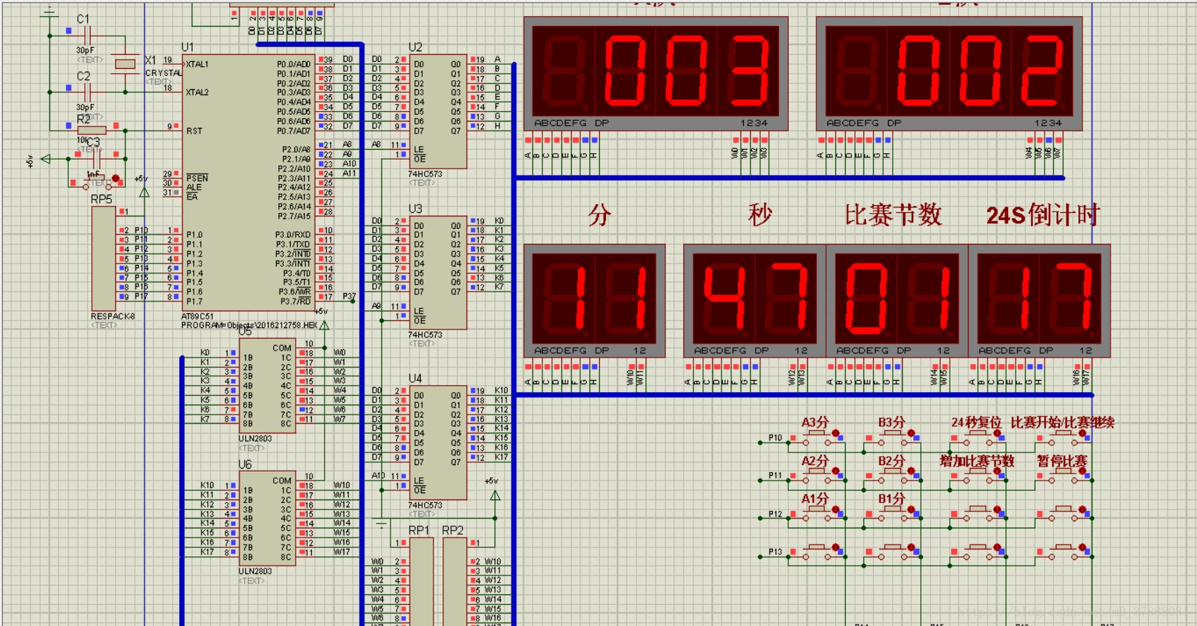Click the AT89C51 part name text
Screen dimensions: 1197x626
(197, 316)
